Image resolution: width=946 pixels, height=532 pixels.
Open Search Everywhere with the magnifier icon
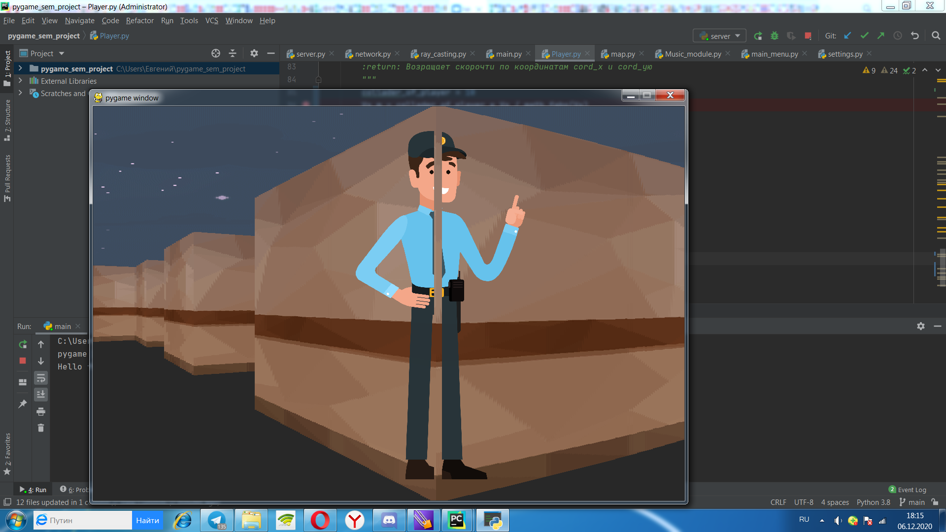[x=936, y=35]
